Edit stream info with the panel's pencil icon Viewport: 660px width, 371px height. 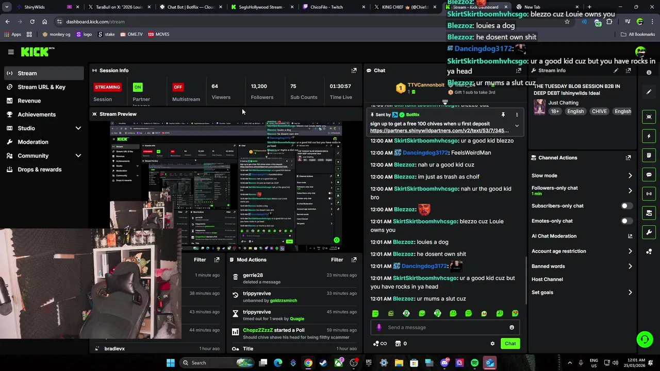tap(616, 71)
